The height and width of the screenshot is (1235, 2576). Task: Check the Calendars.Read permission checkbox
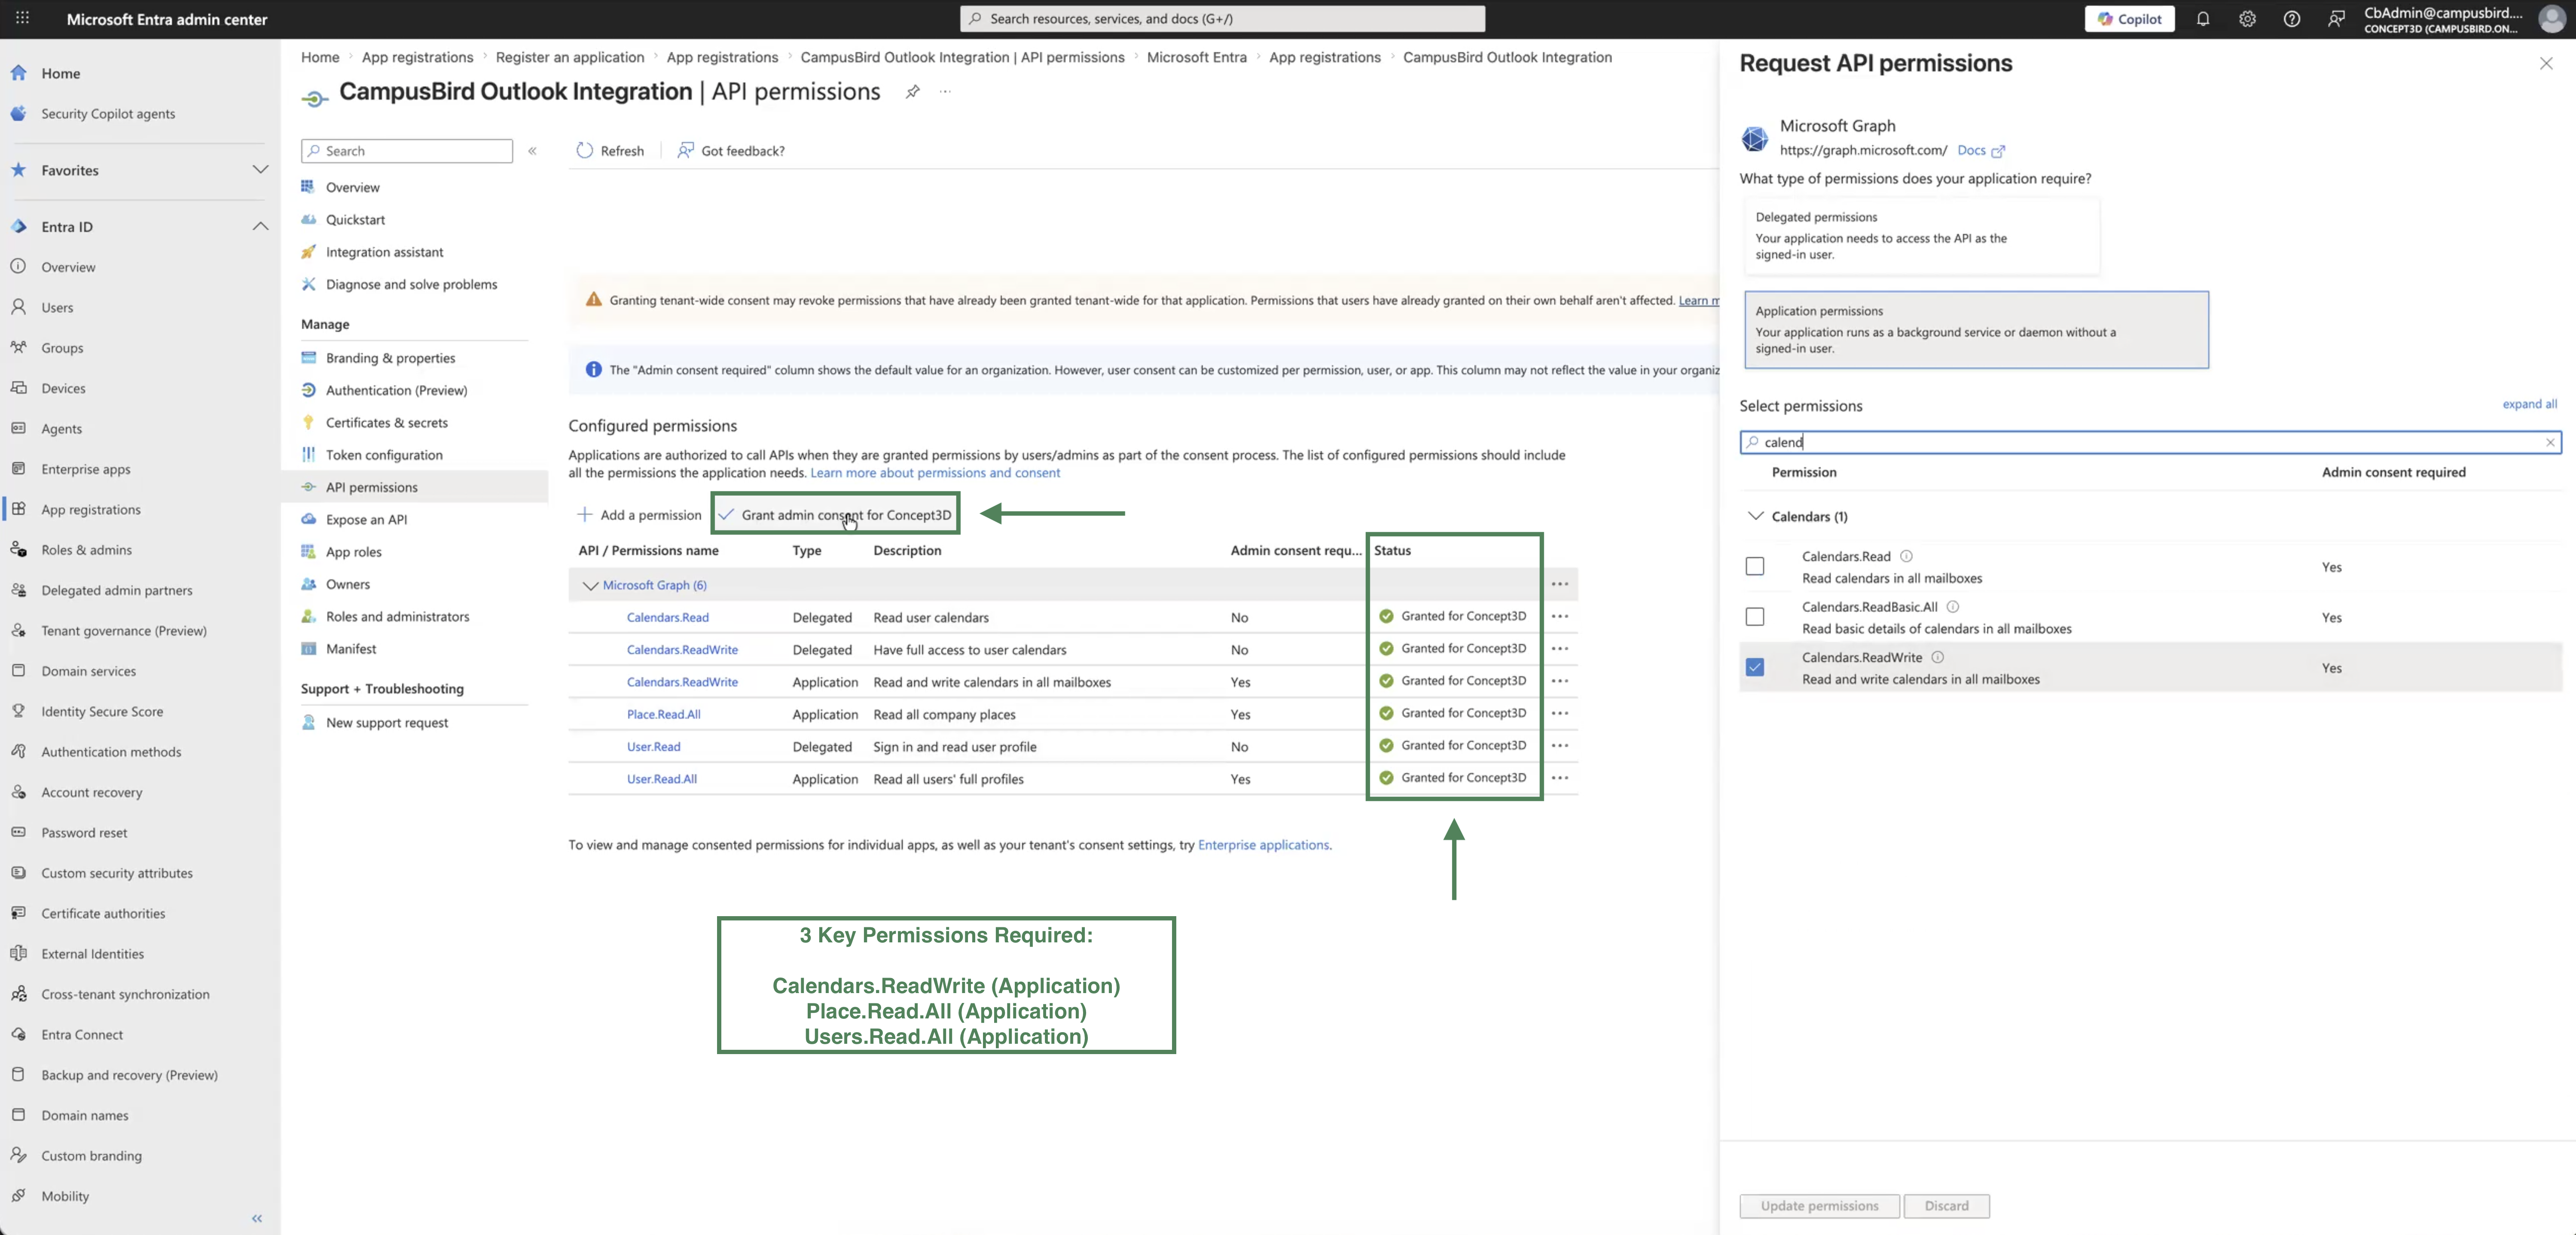click(1754, 567)
